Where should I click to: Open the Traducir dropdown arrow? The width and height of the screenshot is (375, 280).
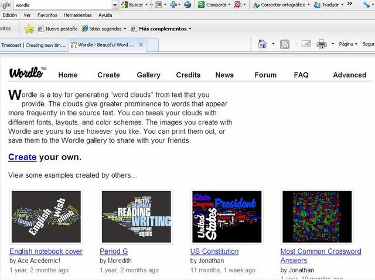(x=342, y=5)
